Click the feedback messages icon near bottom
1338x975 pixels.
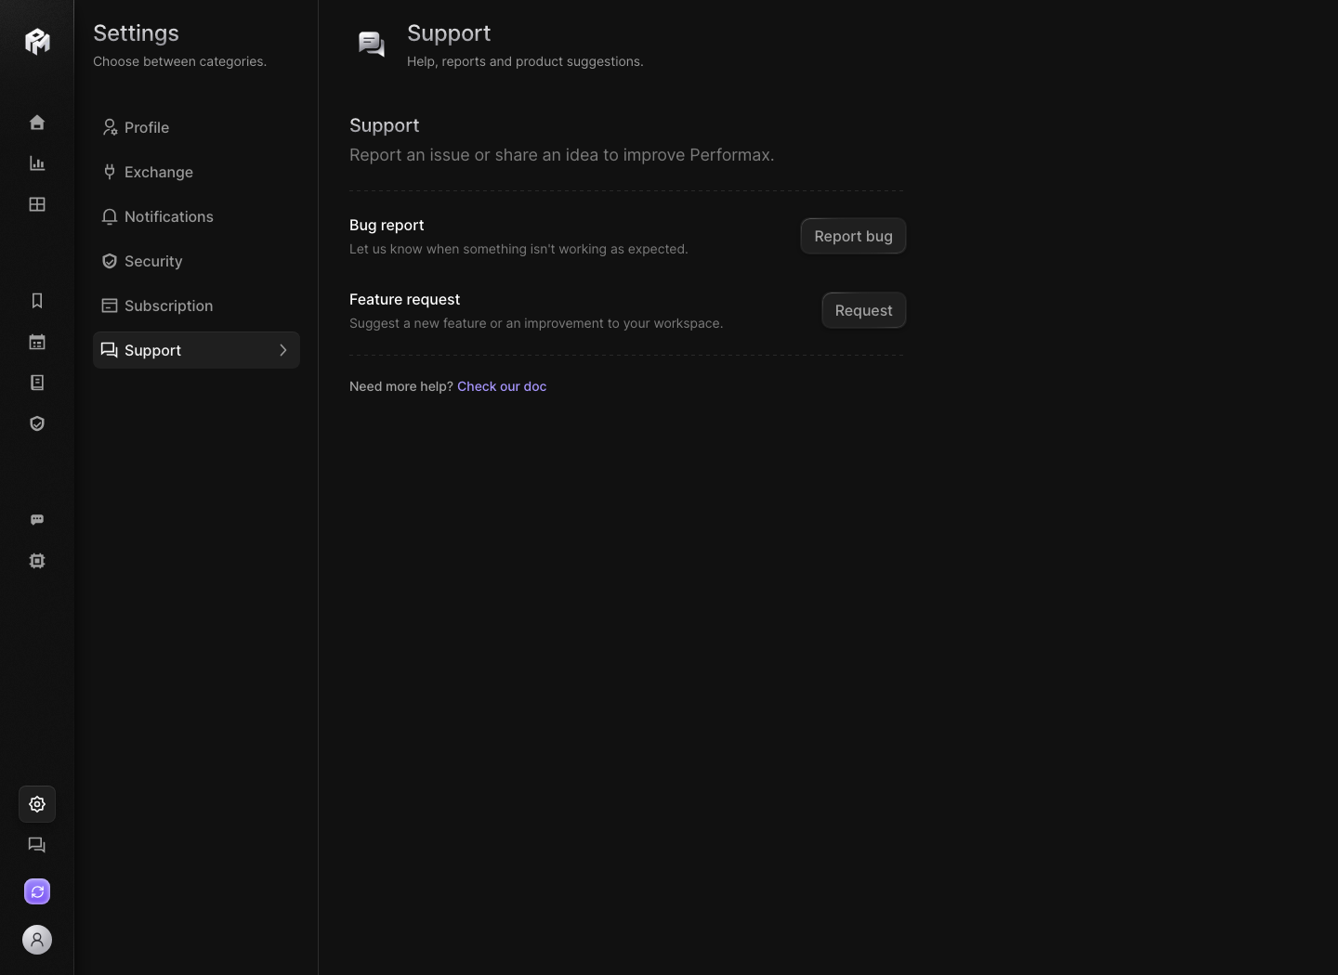37,845
